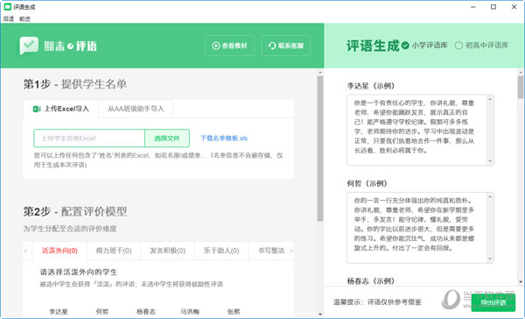This screenshot has height=319, width=525.
Task: Click 选择文件 button
Action: (x=167, y=138)
